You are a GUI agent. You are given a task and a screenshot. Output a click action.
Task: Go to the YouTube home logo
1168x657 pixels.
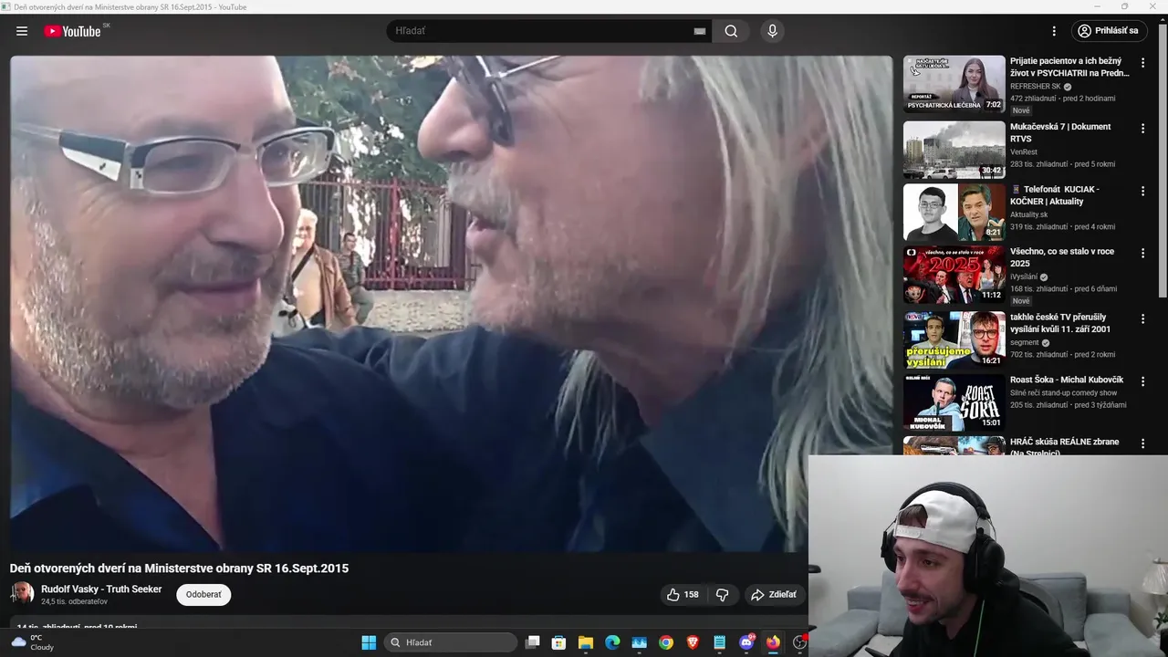[72, 31]
